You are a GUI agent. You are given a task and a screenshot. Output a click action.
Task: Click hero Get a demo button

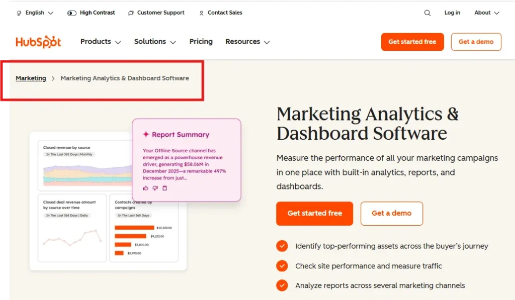coord(391,214)
